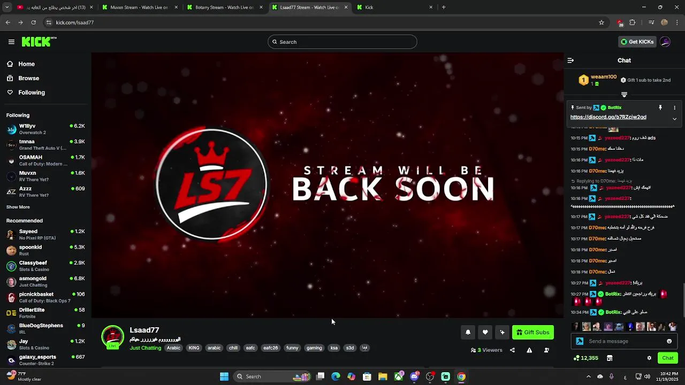Open Chrome extensions puzzle icon
Image resolution: width=685 pixels, height=385 pixels.
pos(633,22)
